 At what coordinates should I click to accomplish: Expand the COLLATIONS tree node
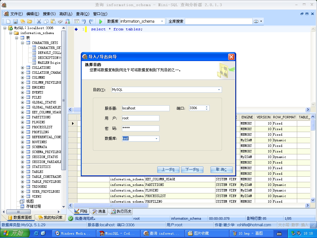[x=22, y=68]
